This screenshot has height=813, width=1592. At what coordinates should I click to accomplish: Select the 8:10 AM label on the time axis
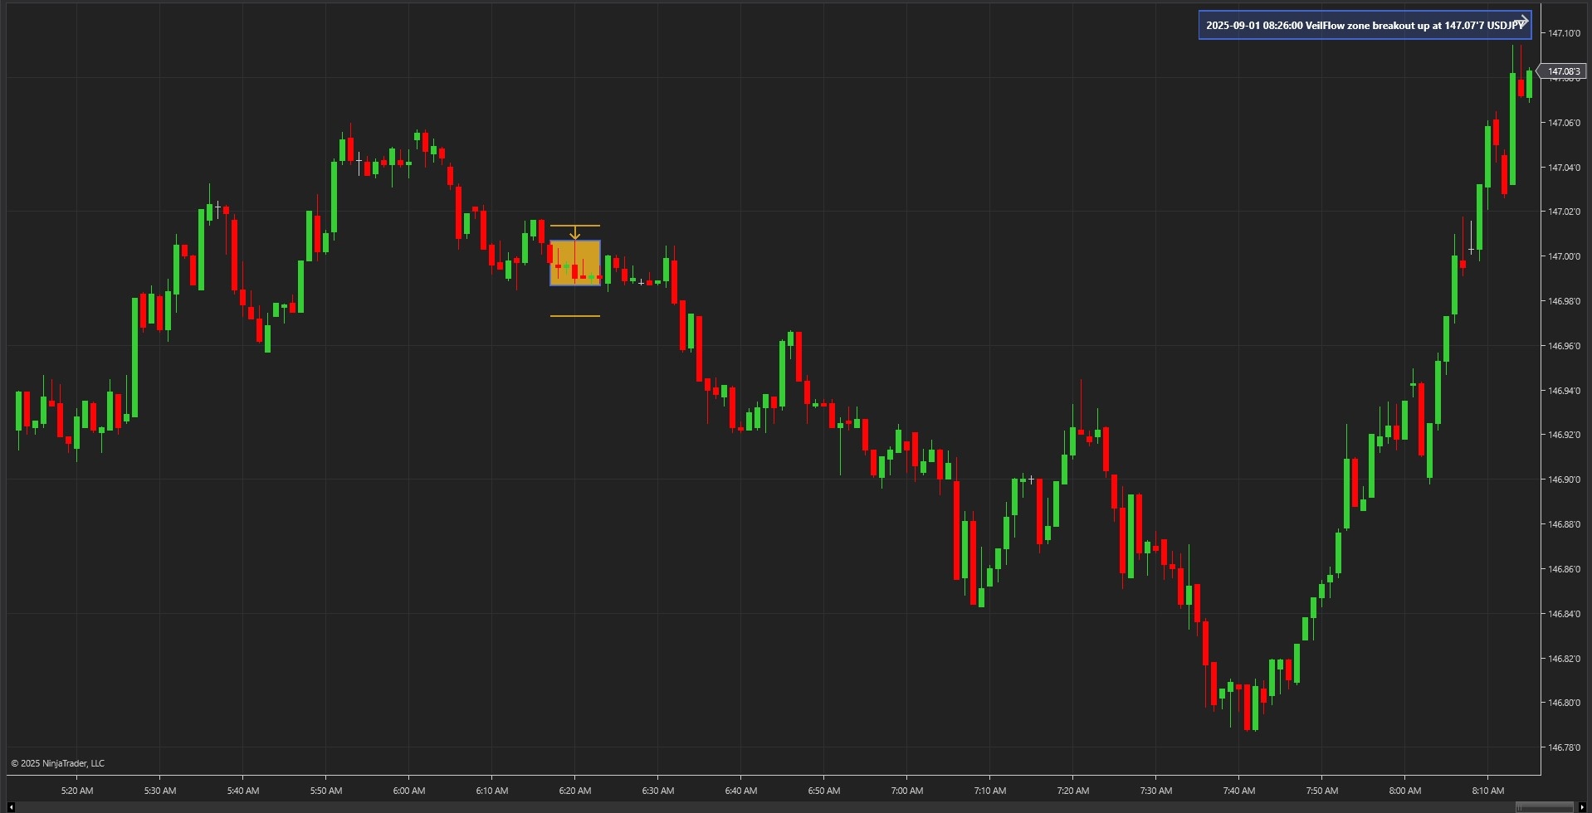pyautogui.click(x=1488, y=791)
